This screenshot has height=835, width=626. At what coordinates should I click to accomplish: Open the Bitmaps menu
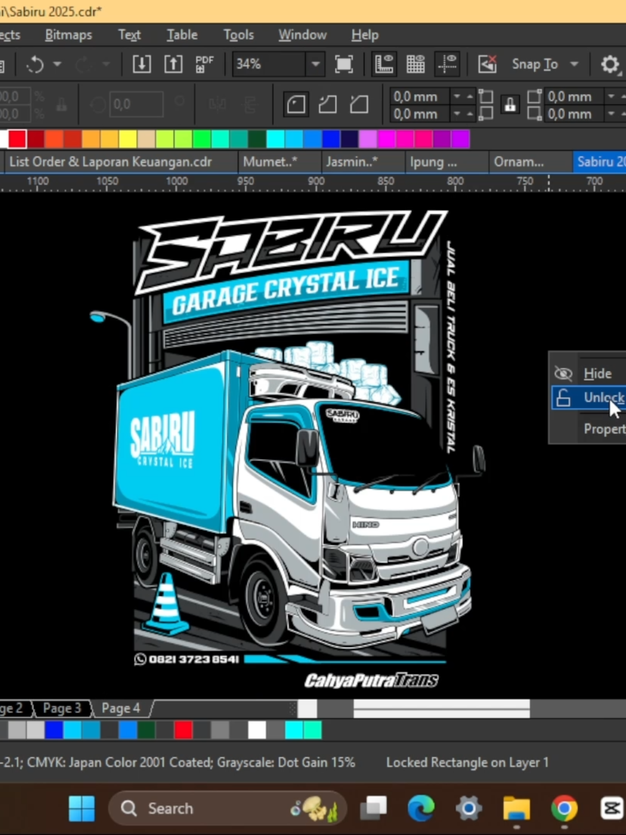point(68,35)
